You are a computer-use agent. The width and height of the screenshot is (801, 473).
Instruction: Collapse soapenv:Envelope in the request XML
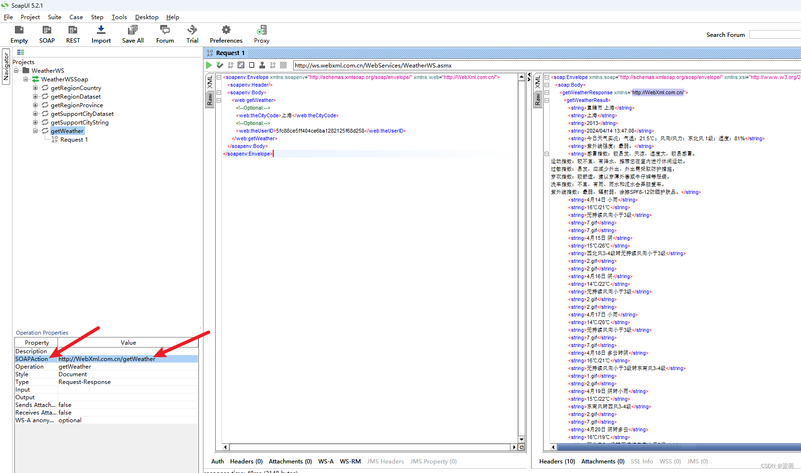[219, 77]
